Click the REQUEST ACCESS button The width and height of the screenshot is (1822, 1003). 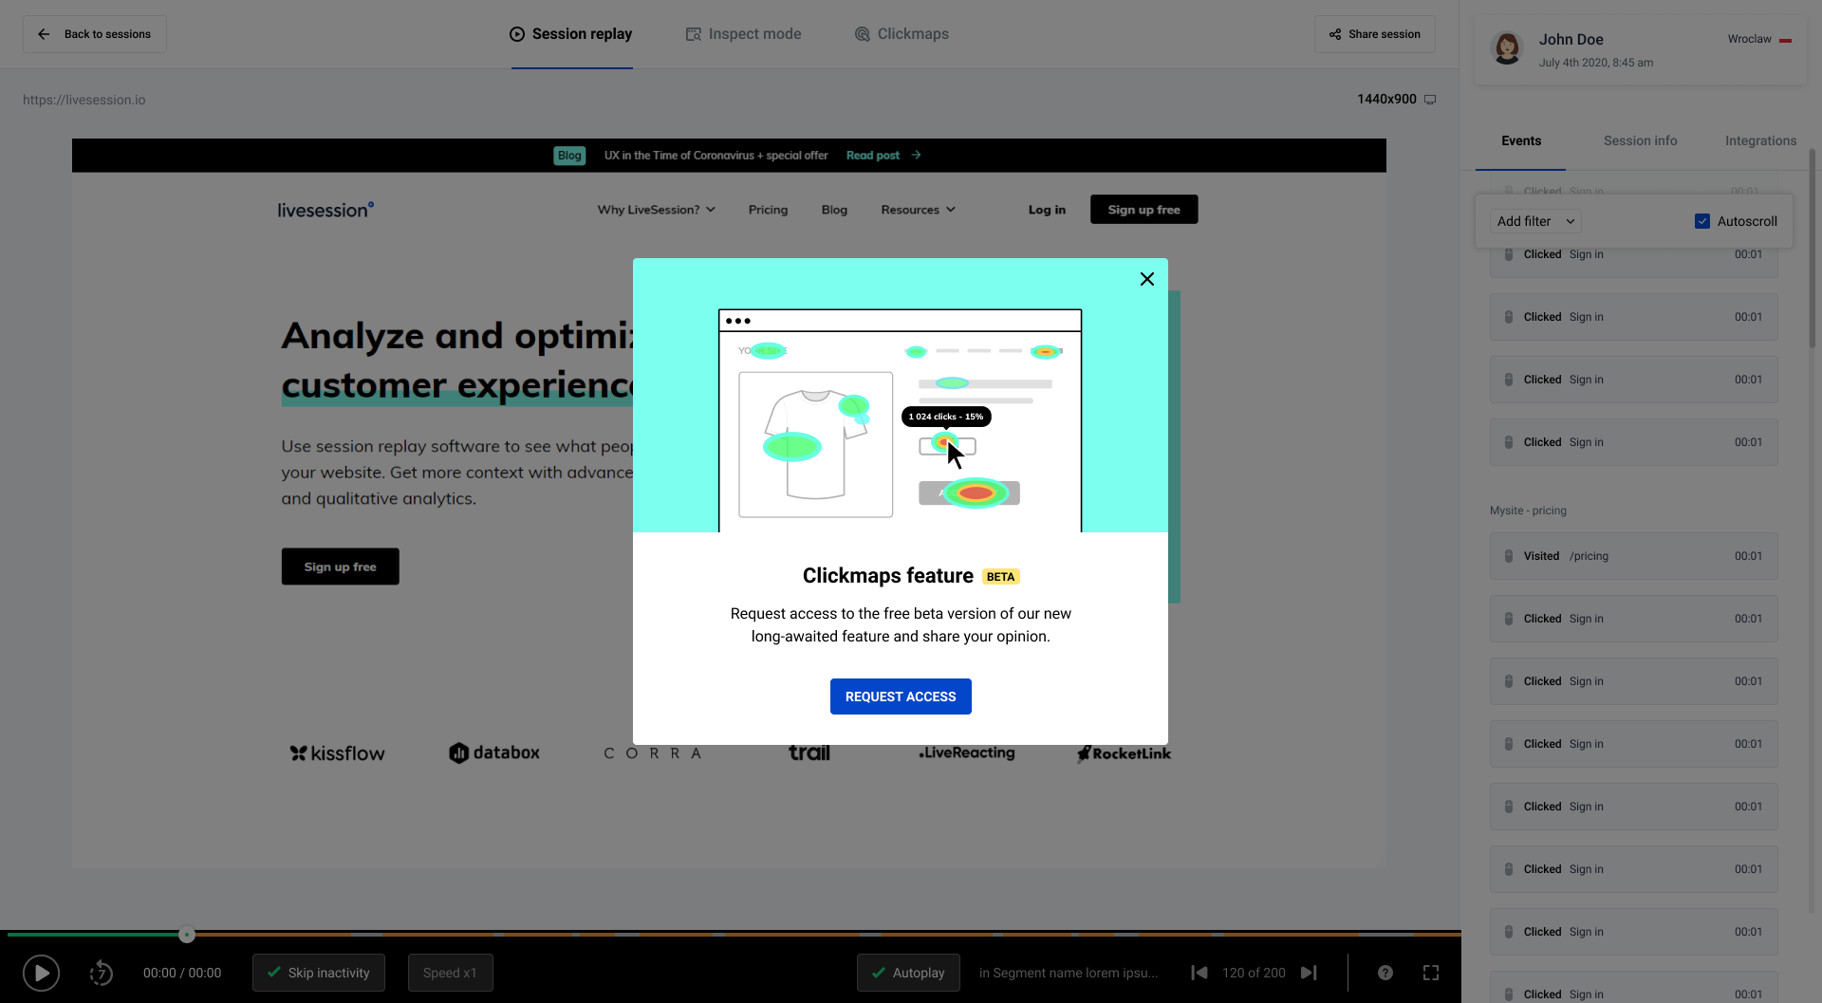point(900,696)
